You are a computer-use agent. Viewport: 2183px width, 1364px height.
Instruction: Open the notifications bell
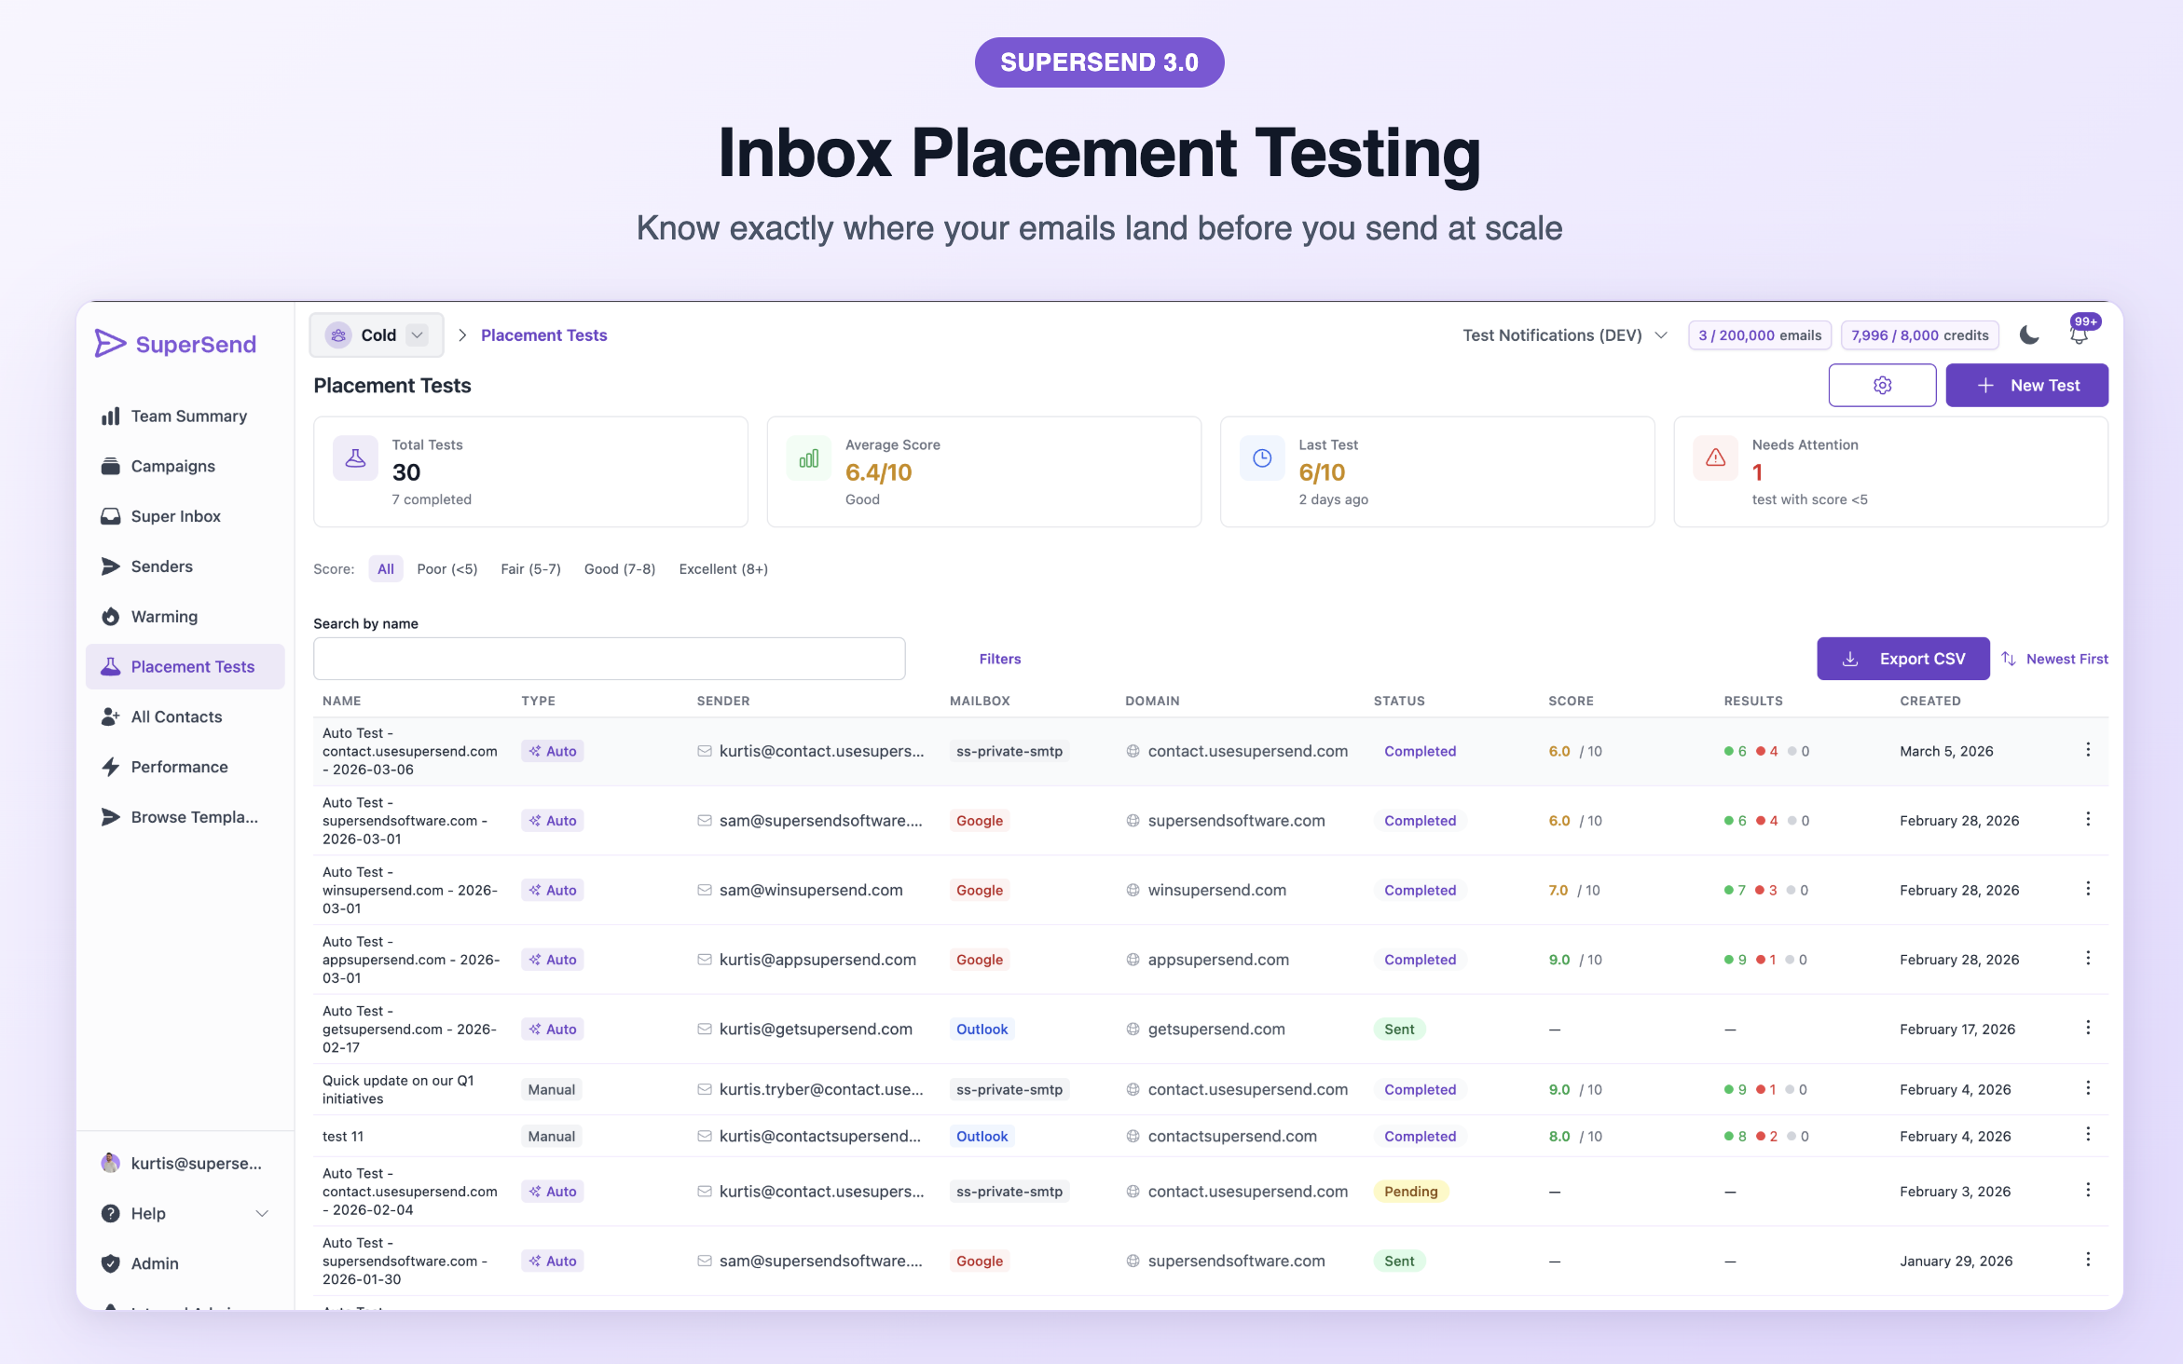tap(2079, 334)
